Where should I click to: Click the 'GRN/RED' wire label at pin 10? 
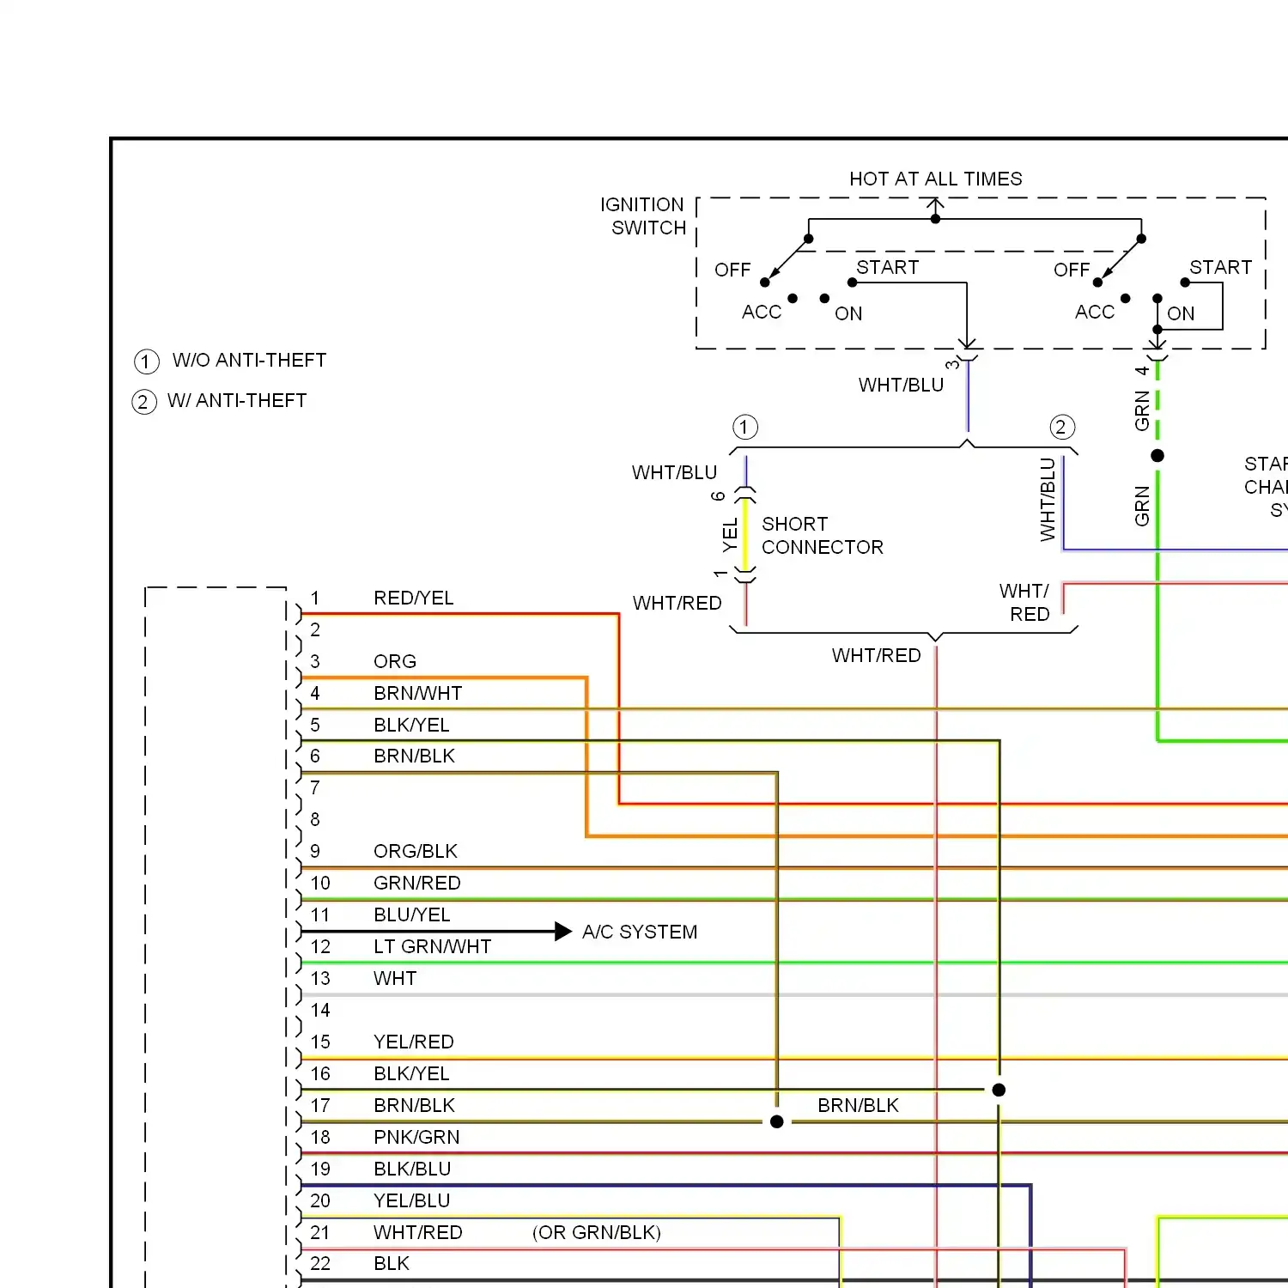(x=417, y=883)
